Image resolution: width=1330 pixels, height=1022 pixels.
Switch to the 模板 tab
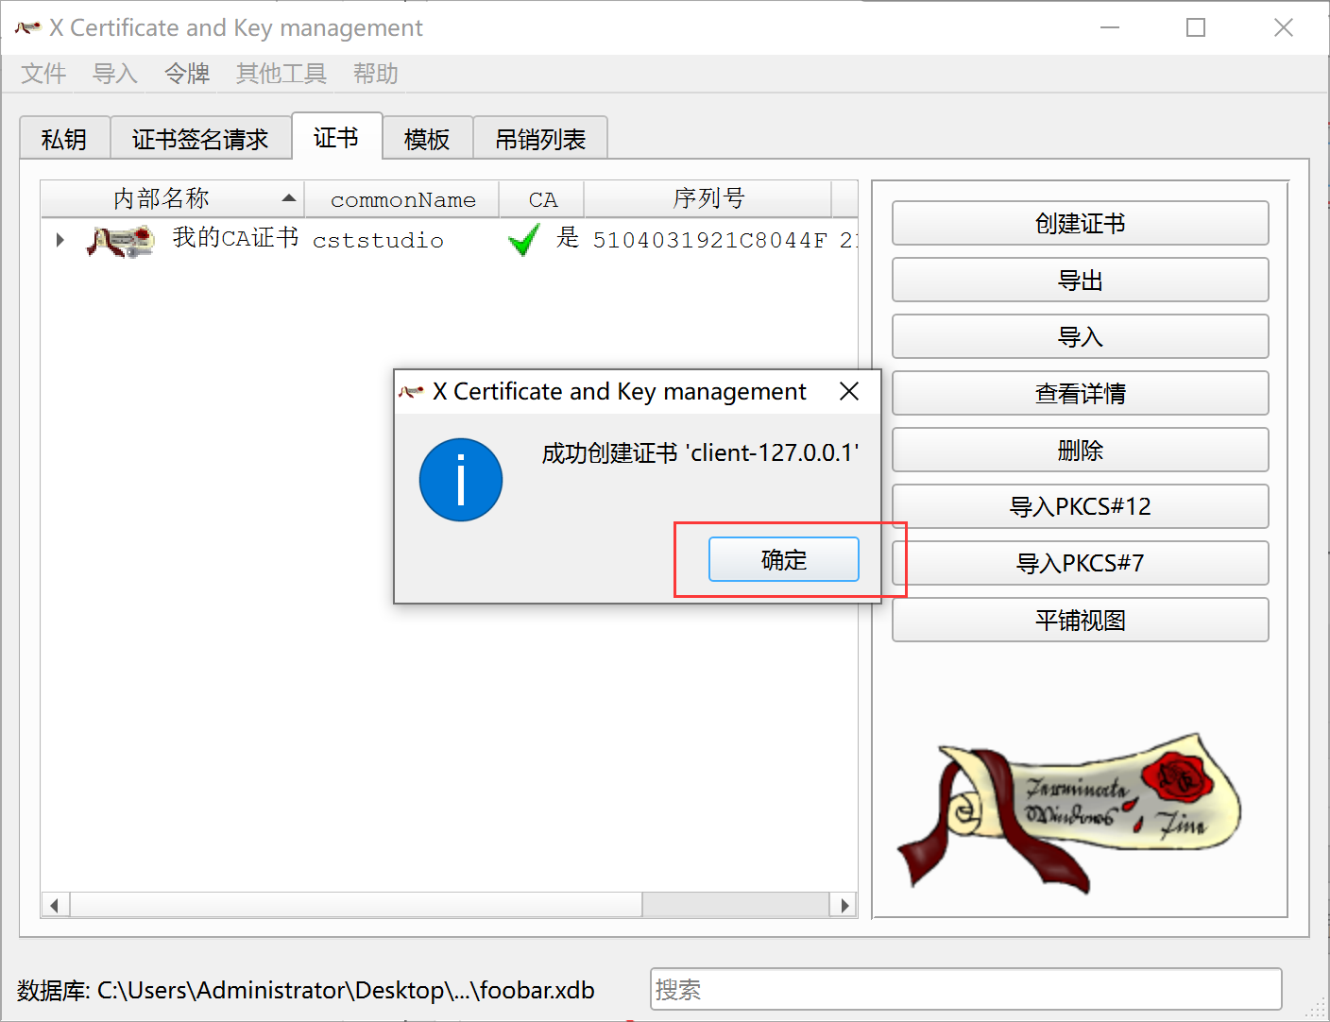pyautogui.click(x=427, y=139)
